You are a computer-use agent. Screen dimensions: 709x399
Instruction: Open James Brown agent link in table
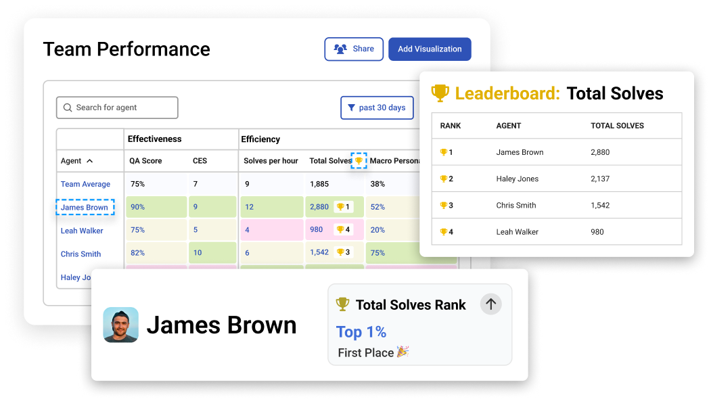85,208
